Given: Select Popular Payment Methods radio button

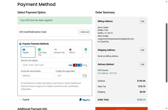Looking at the screenshot, I should tap(20, 44).
